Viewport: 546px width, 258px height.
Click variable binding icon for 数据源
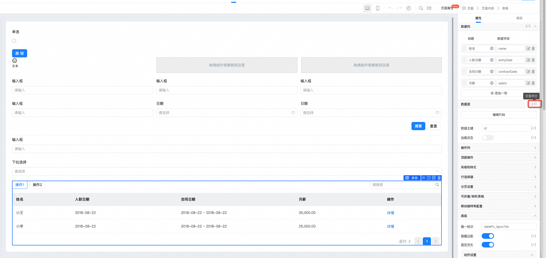pos(534,104)
